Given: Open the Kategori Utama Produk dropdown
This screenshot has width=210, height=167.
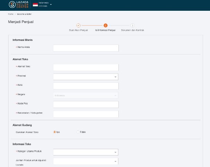Looking at the screenshot, I should click(x=86, y=152).
